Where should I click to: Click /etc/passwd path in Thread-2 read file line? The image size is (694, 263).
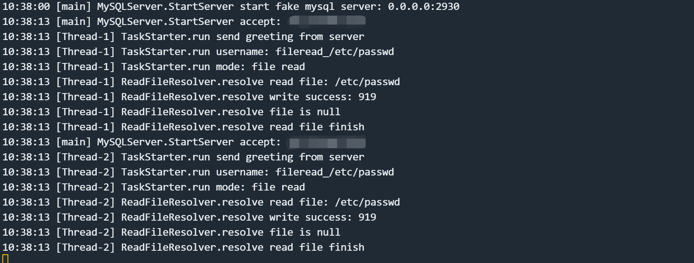(x=367, y=202)
